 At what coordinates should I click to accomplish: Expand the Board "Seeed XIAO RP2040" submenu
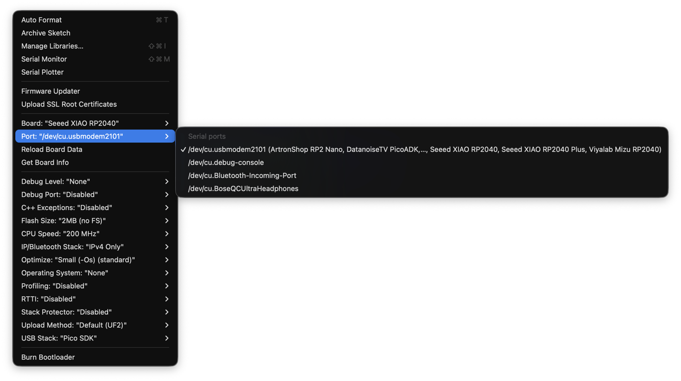[x=95, y=123]
